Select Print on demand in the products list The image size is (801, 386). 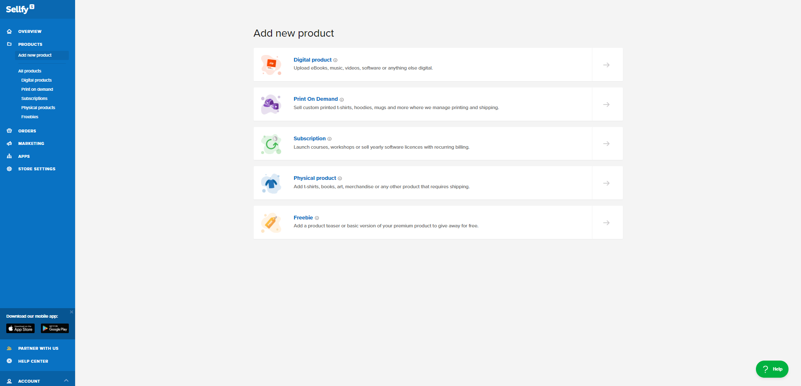(x=37, y=90)
